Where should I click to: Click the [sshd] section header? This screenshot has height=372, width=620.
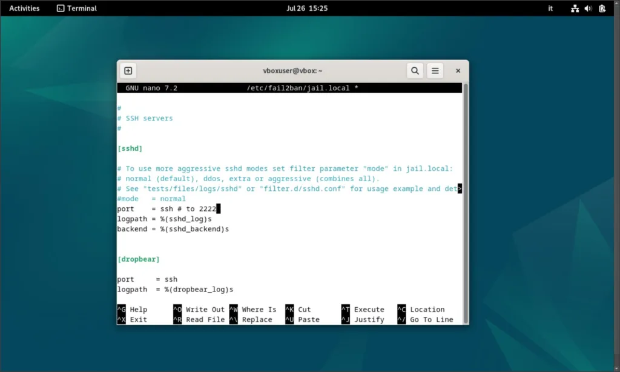coord(130,148)
